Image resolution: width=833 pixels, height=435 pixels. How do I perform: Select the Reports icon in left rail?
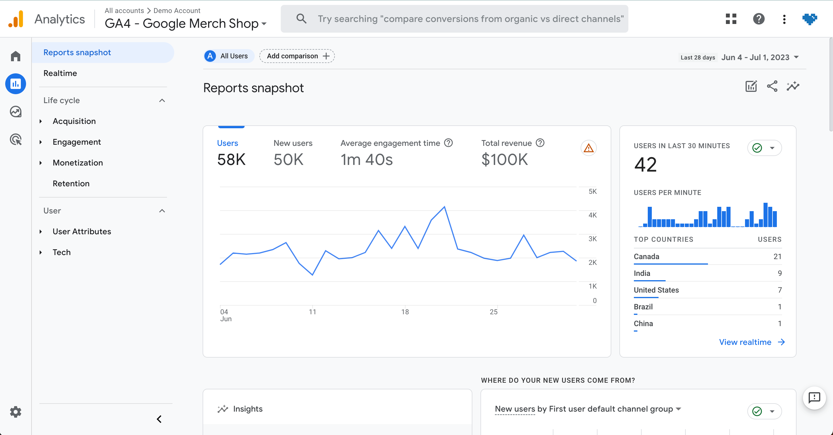point(16,84)
